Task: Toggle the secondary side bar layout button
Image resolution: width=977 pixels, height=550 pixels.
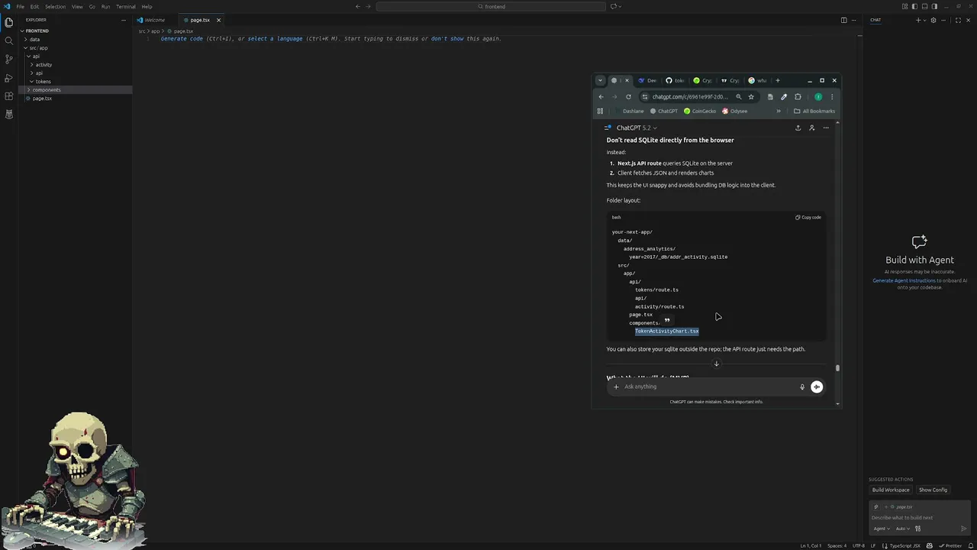Action: coord(934,7)
